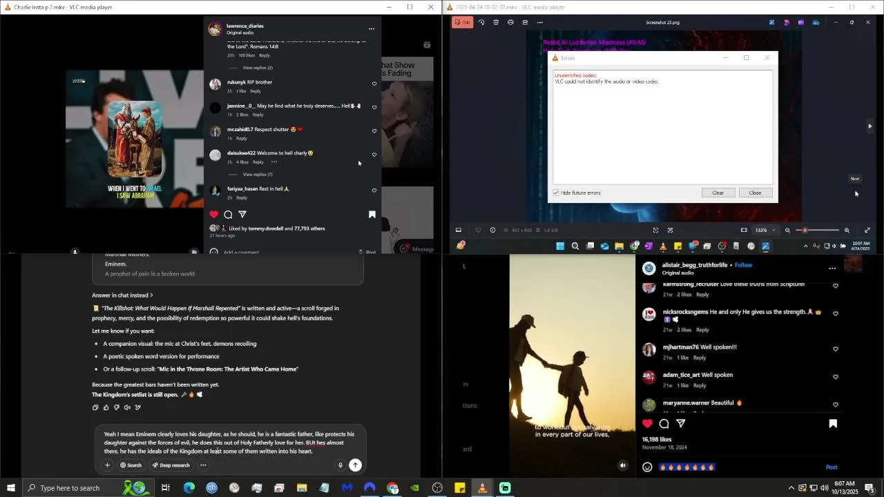The image size is (884, 497).
Task: Give thumbs up to ChatGPT response
Action: point(106,407)
